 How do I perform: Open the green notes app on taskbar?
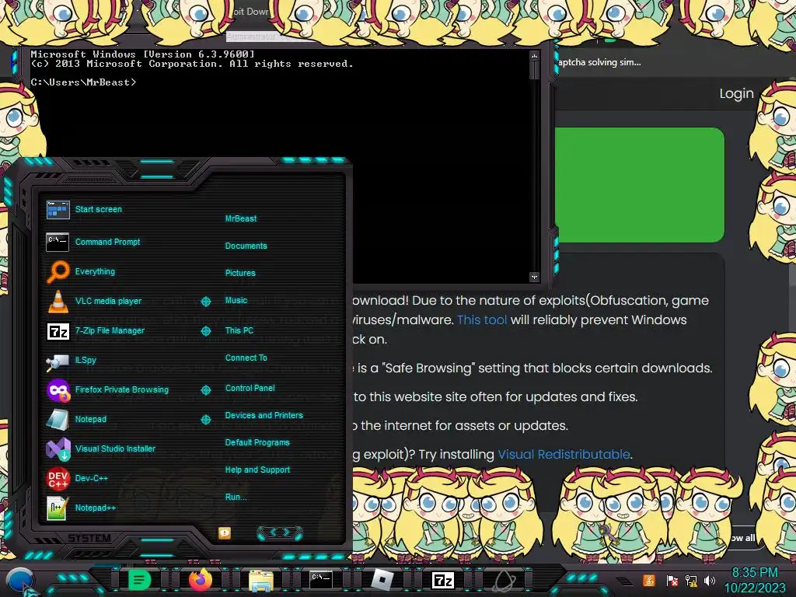click(x=139, y=580)
